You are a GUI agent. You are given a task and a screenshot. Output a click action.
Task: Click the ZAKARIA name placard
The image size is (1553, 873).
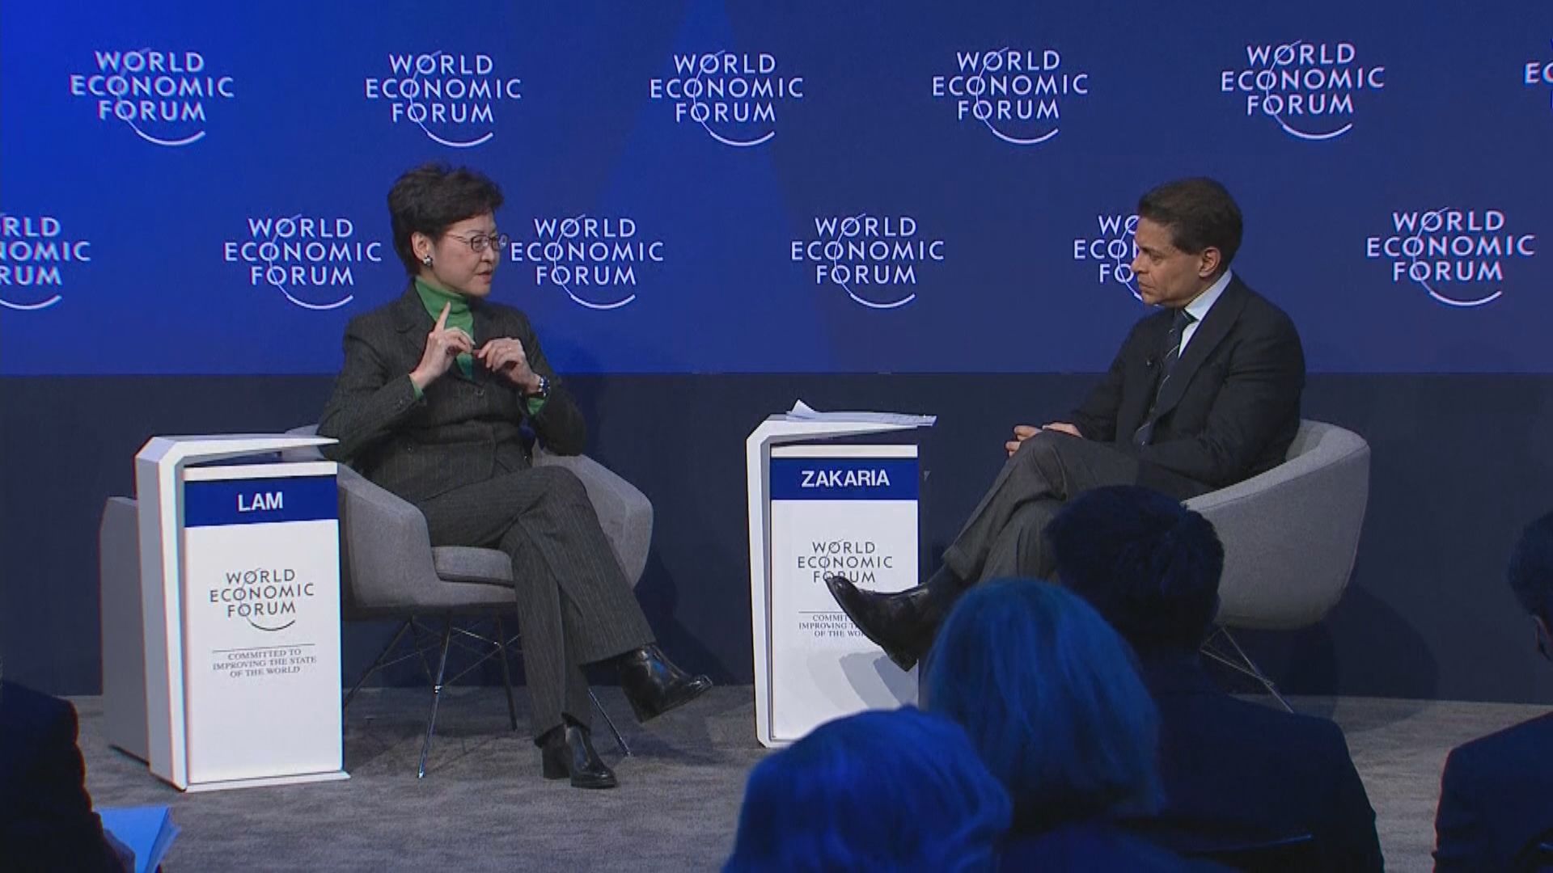click(x=844, y=479)
